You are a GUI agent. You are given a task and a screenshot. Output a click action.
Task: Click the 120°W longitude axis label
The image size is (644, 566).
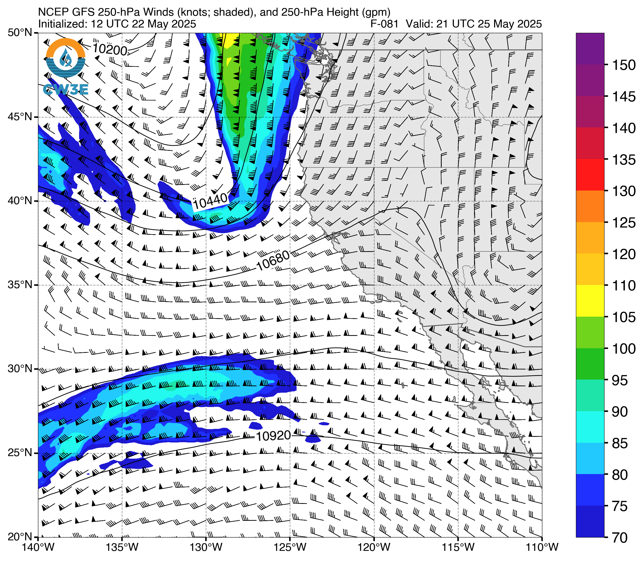click(x=374, y=548)
